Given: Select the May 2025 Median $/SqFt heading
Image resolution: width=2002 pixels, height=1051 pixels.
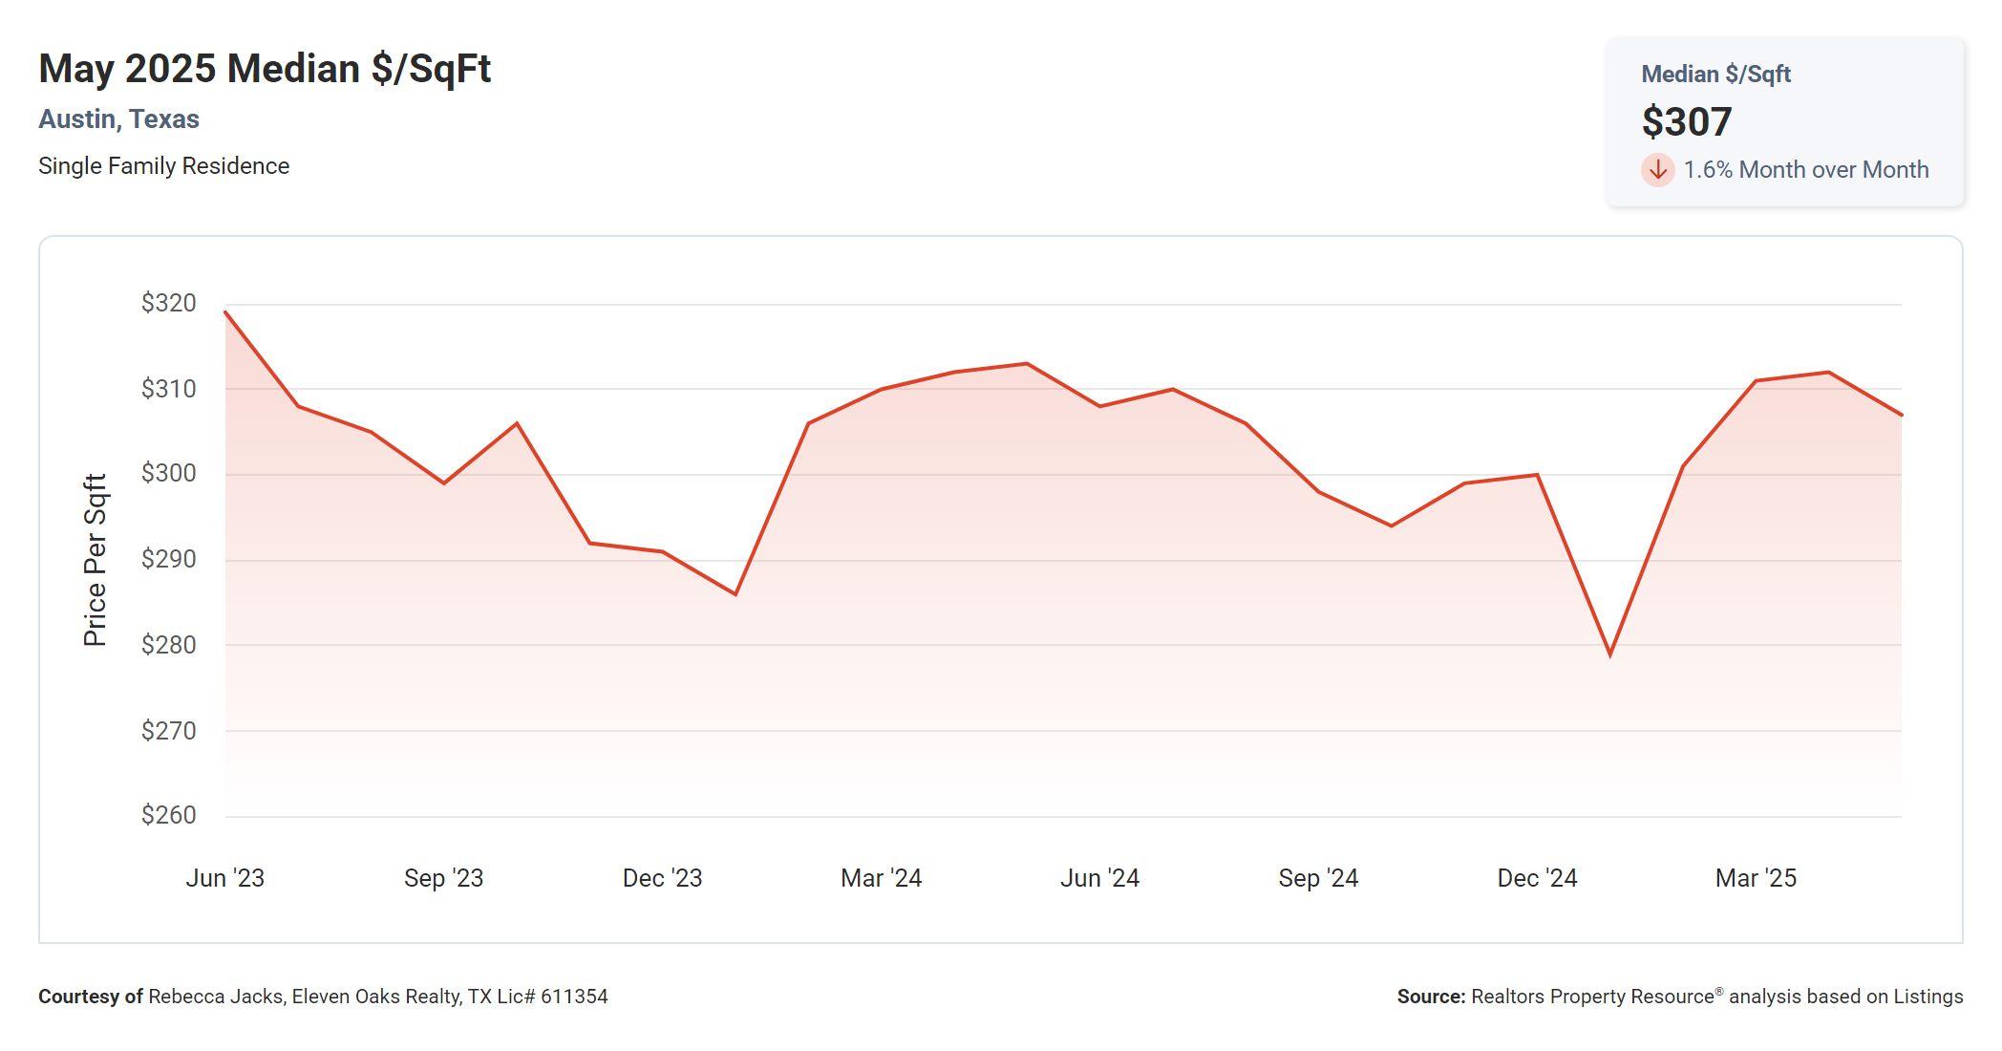Looking at the screenshot, I should click(x=265, y=69).
